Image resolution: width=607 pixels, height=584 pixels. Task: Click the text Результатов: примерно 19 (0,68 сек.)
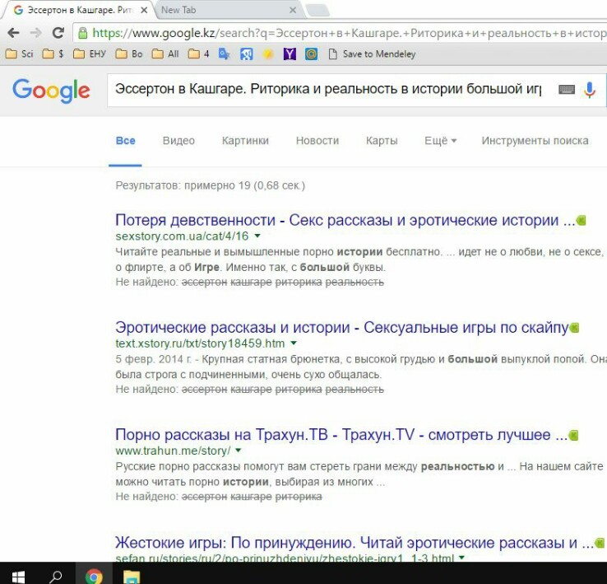click(x=211, y=185)
